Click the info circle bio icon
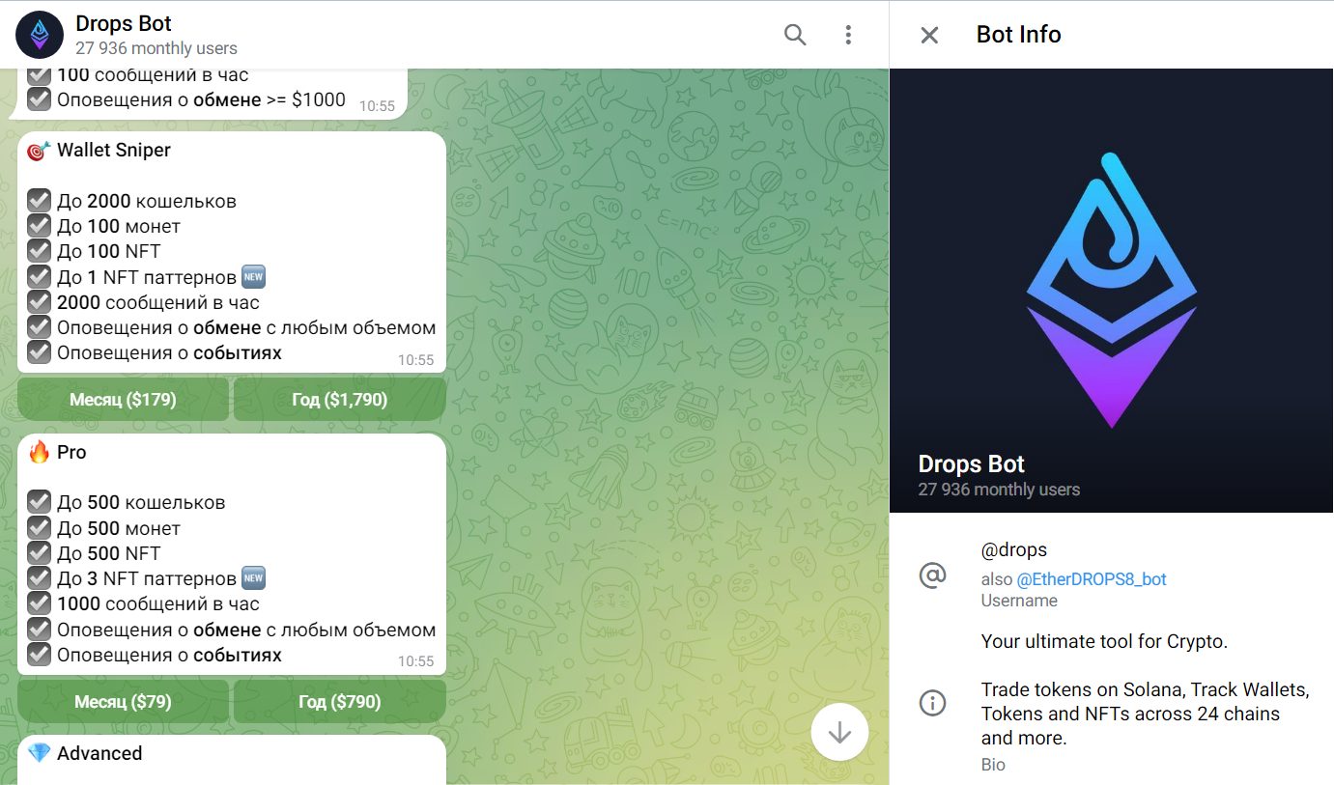Image resolution: width=1334 pixels, height=785 pixels. (933, 703)
